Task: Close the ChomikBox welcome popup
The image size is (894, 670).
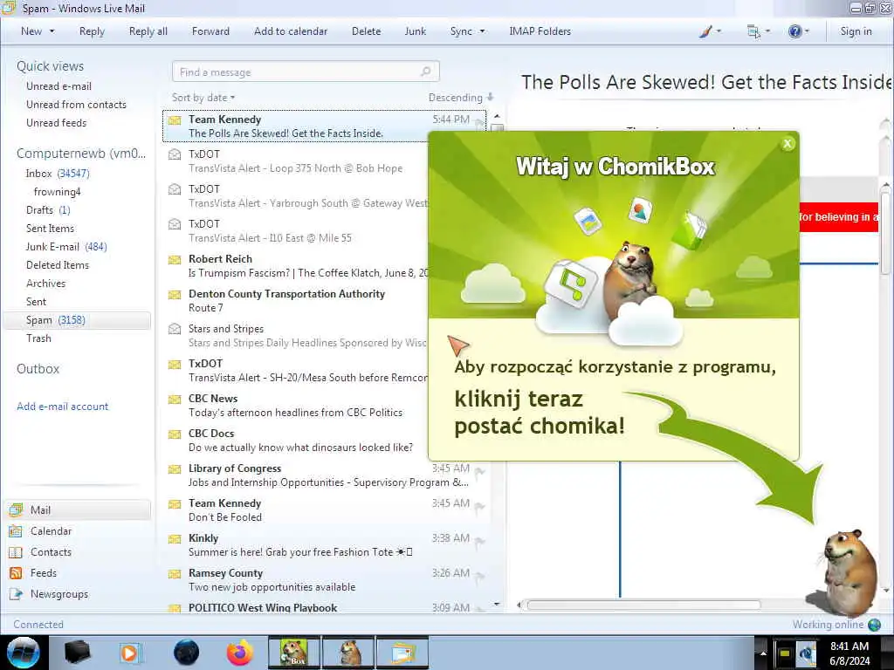Action: [787, 144]
